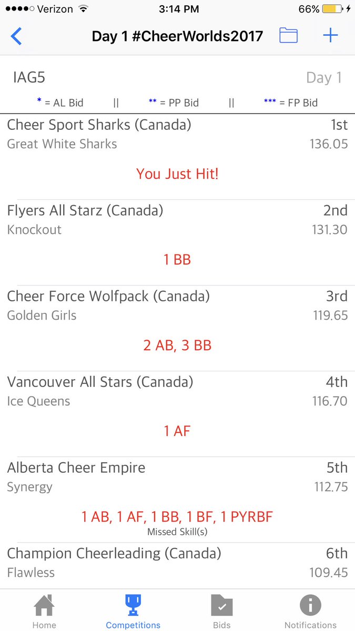Tap the Day 1 #CheerWorlds2017 title
This screenshot has width=355, height=631.
(x=177, y=36)
